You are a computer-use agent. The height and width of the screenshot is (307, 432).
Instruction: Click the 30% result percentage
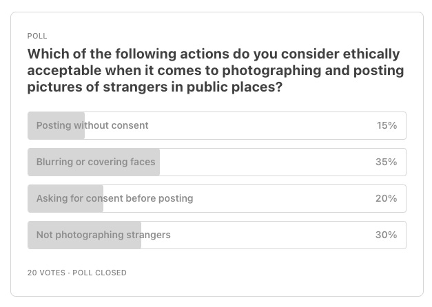(x=387, y=235)
